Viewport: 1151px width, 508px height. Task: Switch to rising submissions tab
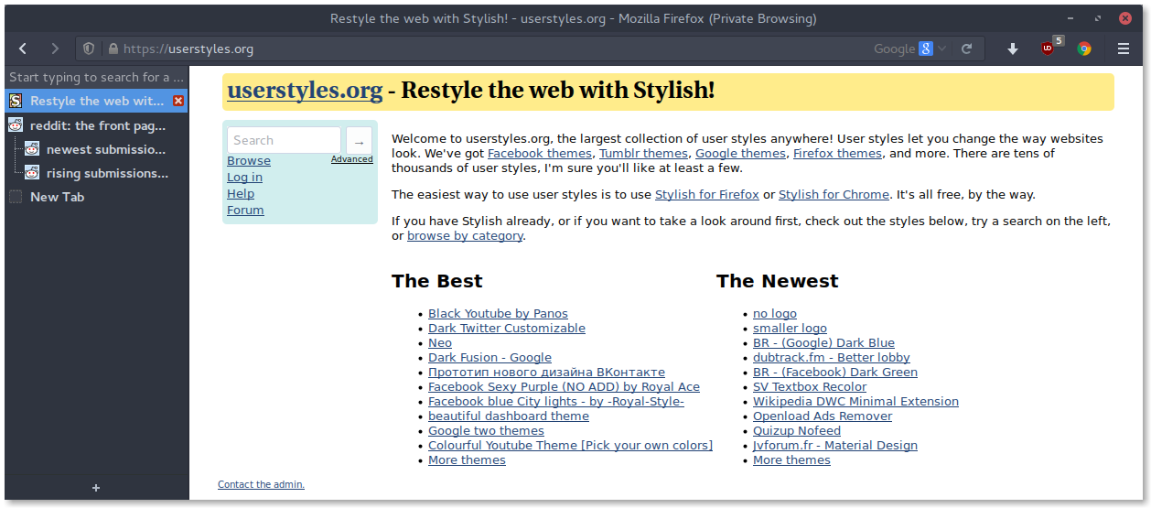tap(96, 173)
